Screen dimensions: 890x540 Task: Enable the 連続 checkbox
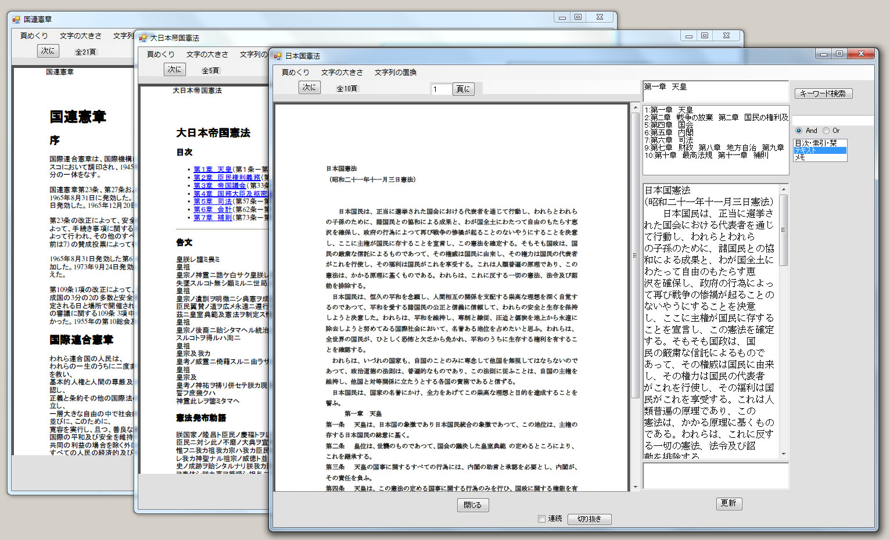click(x=541, y=519)
